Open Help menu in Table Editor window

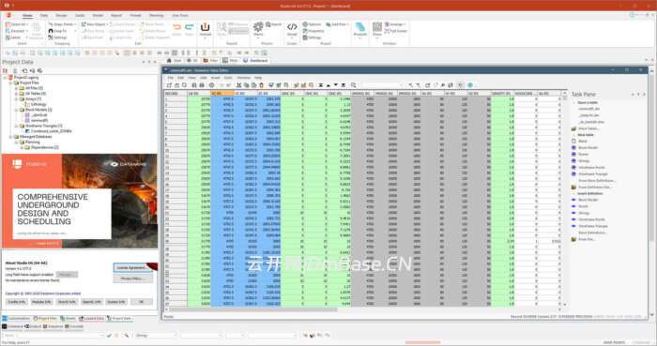[x=258, y=78]
